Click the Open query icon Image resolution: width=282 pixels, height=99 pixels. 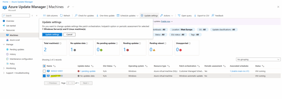(x=179, y=16)
